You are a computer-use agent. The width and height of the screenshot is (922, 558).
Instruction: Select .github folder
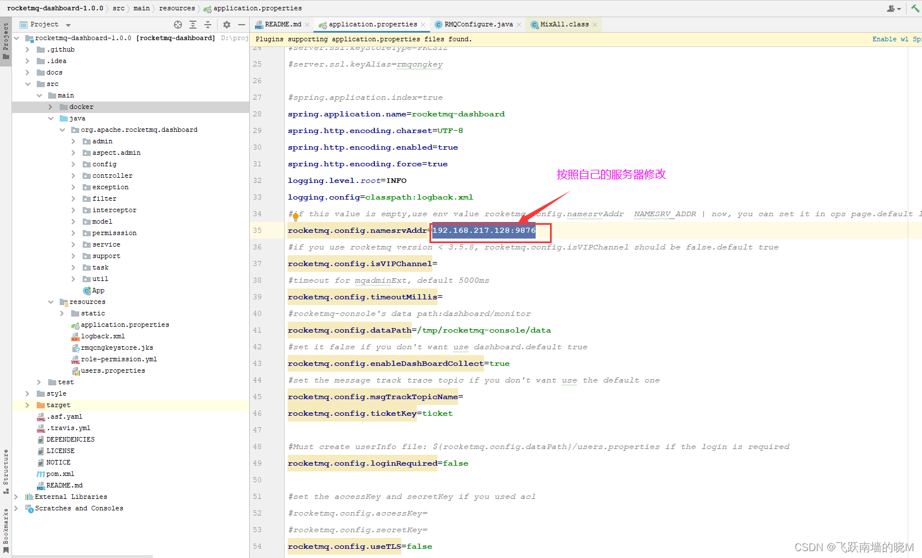(60, 50)
